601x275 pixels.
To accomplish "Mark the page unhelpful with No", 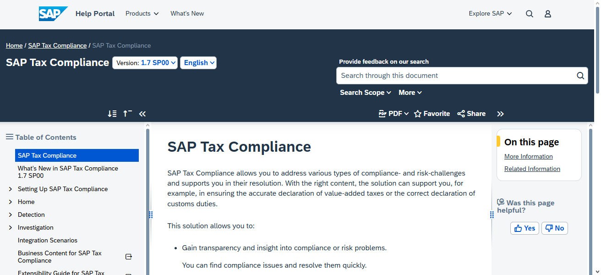I will click(x=554, y=228).
